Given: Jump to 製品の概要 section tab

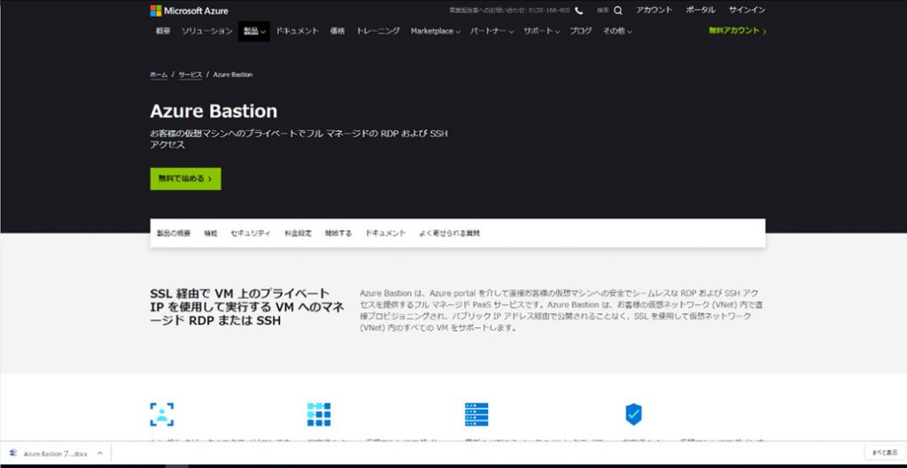Looking at the screenshot, I should tap(174, 234).
